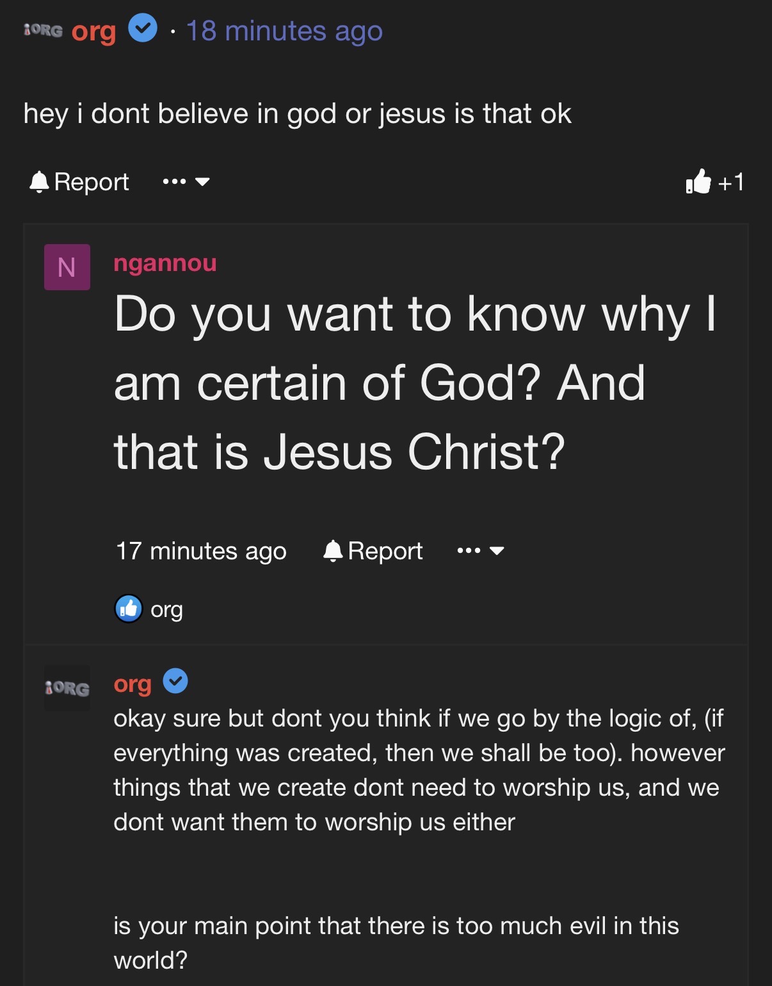Click the thumbs-up icon on the top post
This screenshot has height=986, width=772.
698,182
